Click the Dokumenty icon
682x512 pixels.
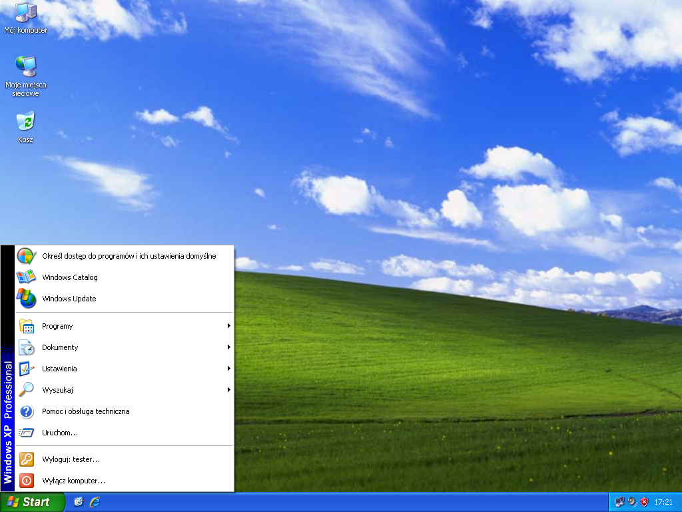pyautogui.click(x=27, y=347)
